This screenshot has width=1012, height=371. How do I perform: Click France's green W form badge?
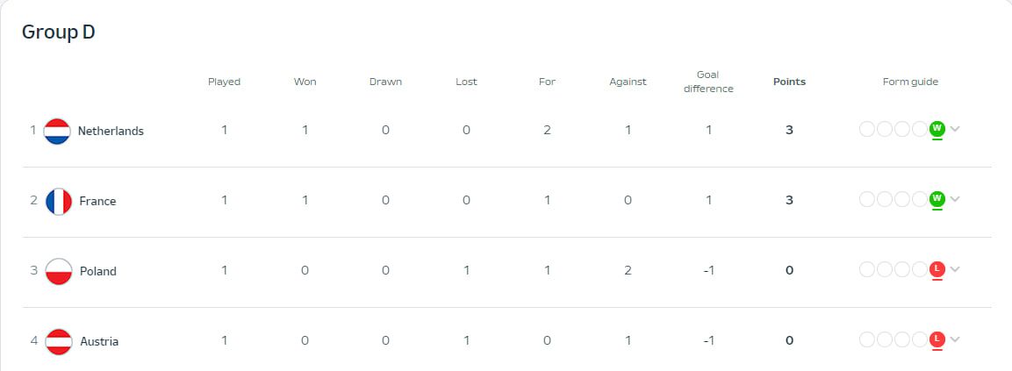[937, 199]
